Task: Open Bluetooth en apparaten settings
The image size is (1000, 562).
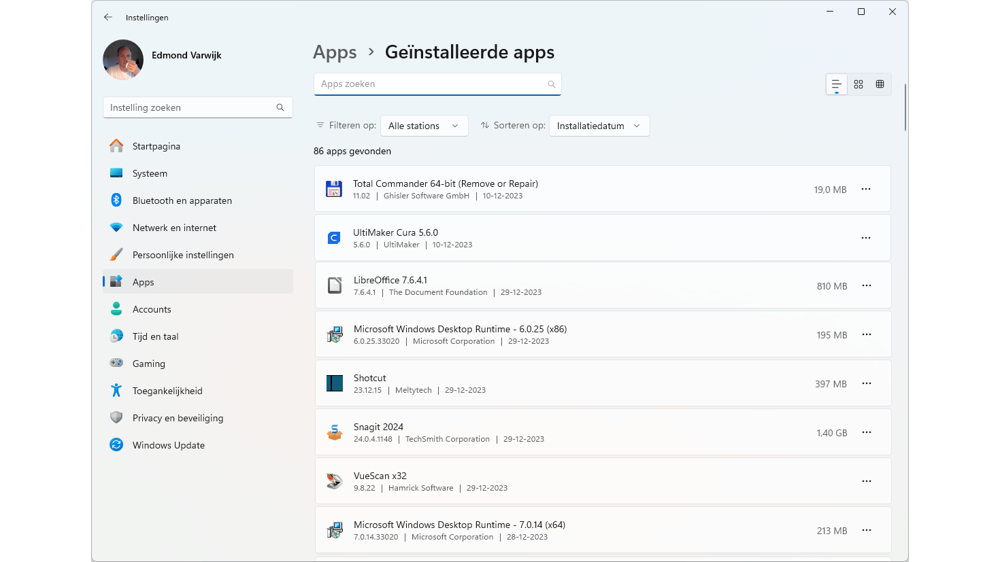Action: [x=182, y=200]
